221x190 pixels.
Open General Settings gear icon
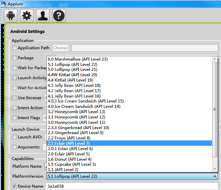pos(27,16)
